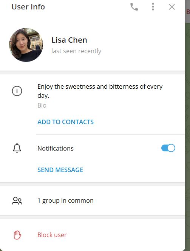Add Lisa Chen to contacts
The height and width of the screenshot is (251, 190).
pos(65,122)
